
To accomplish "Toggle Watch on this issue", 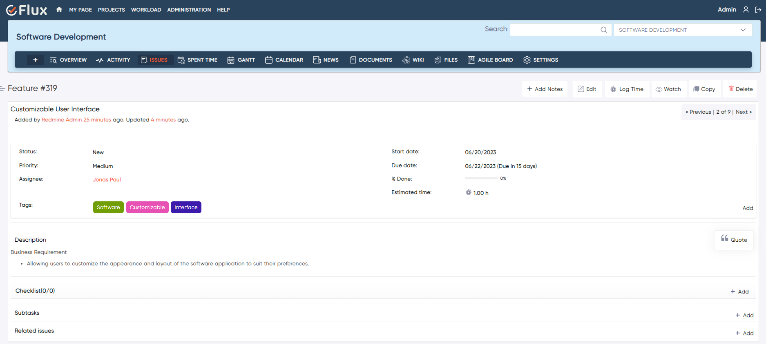I will 668,89.
